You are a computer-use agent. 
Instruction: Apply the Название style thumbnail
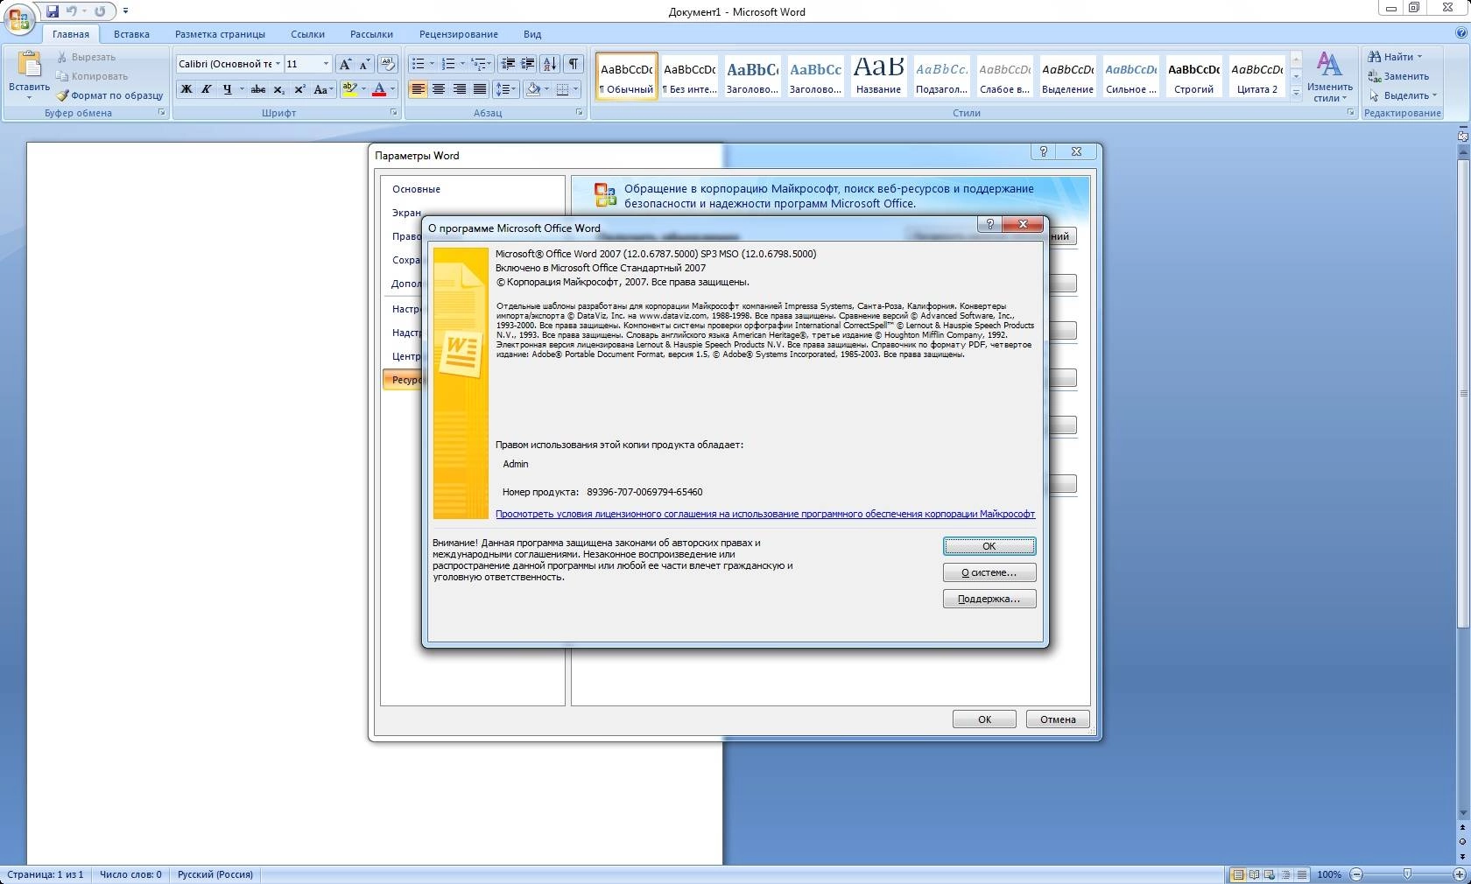pos(878,75)
